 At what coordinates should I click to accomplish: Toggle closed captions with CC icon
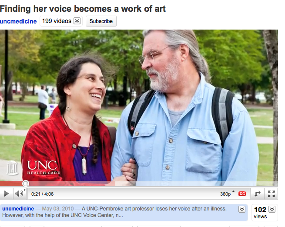[x=242, y=194]
